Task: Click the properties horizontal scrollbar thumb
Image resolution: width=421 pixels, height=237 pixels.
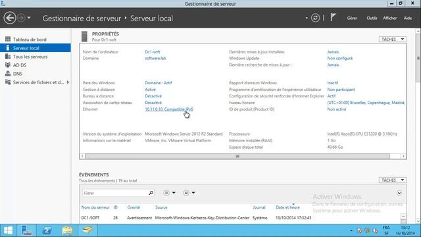Action: point(237,156)
